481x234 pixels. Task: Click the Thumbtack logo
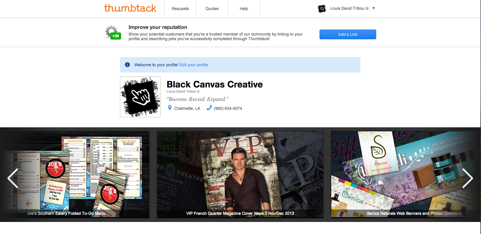[x=130, y=8]
